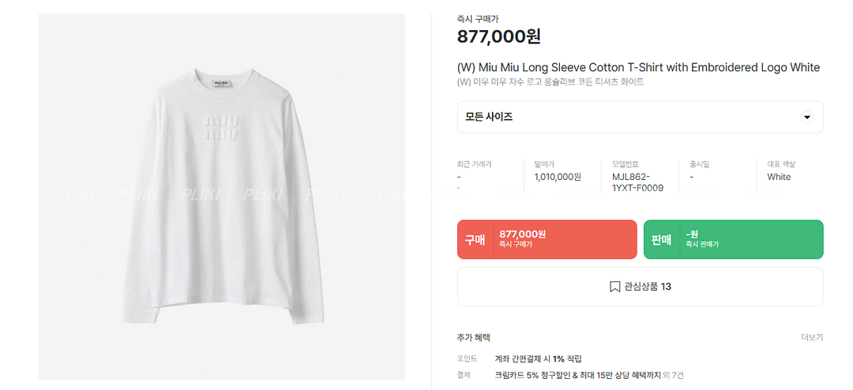Click the 추가 혜택 section heading

(x=474, y=337)
